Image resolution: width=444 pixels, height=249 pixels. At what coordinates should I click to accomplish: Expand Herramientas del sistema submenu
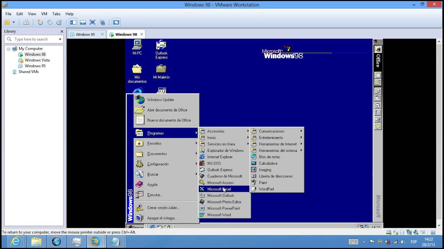pyautogui.click(x=277, y=151)
